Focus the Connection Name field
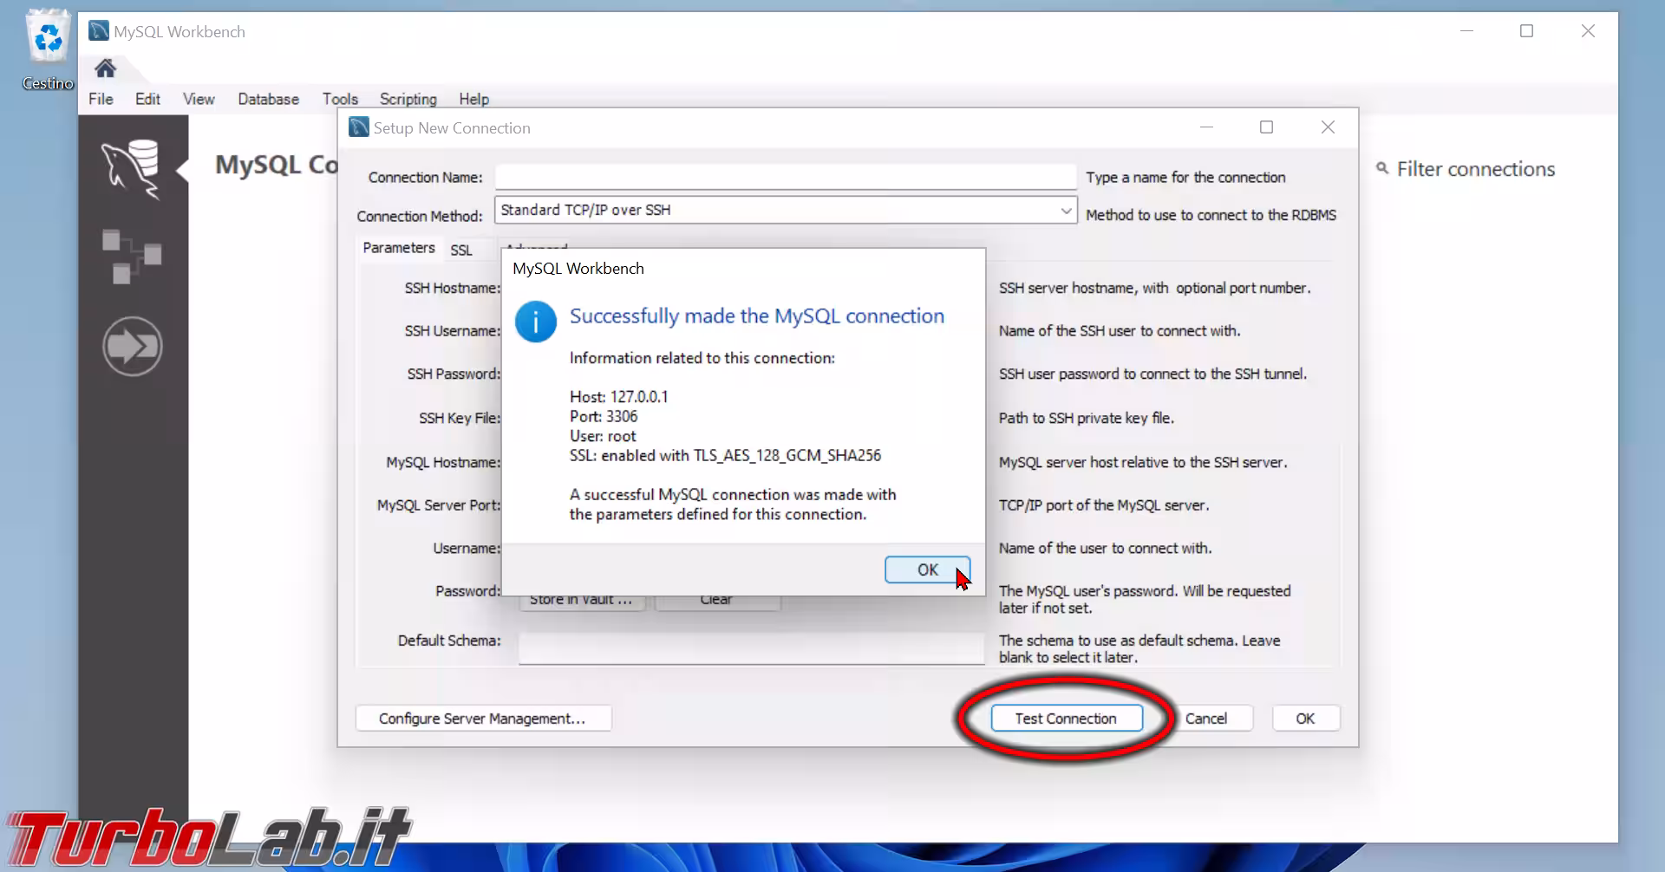1665x872 pixels. point(786,177)
